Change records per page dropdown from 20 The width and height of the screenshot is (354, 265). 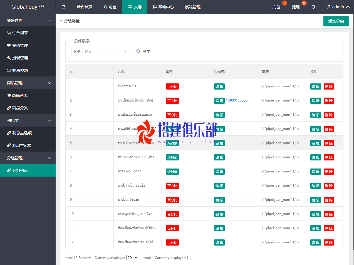133,258
